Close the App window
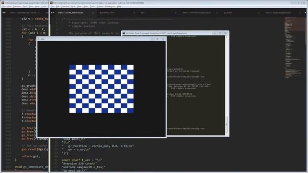 (163, 39)
